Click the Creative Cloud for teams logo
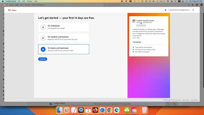This screenshot has width=204, height=115. click(134, 21)
